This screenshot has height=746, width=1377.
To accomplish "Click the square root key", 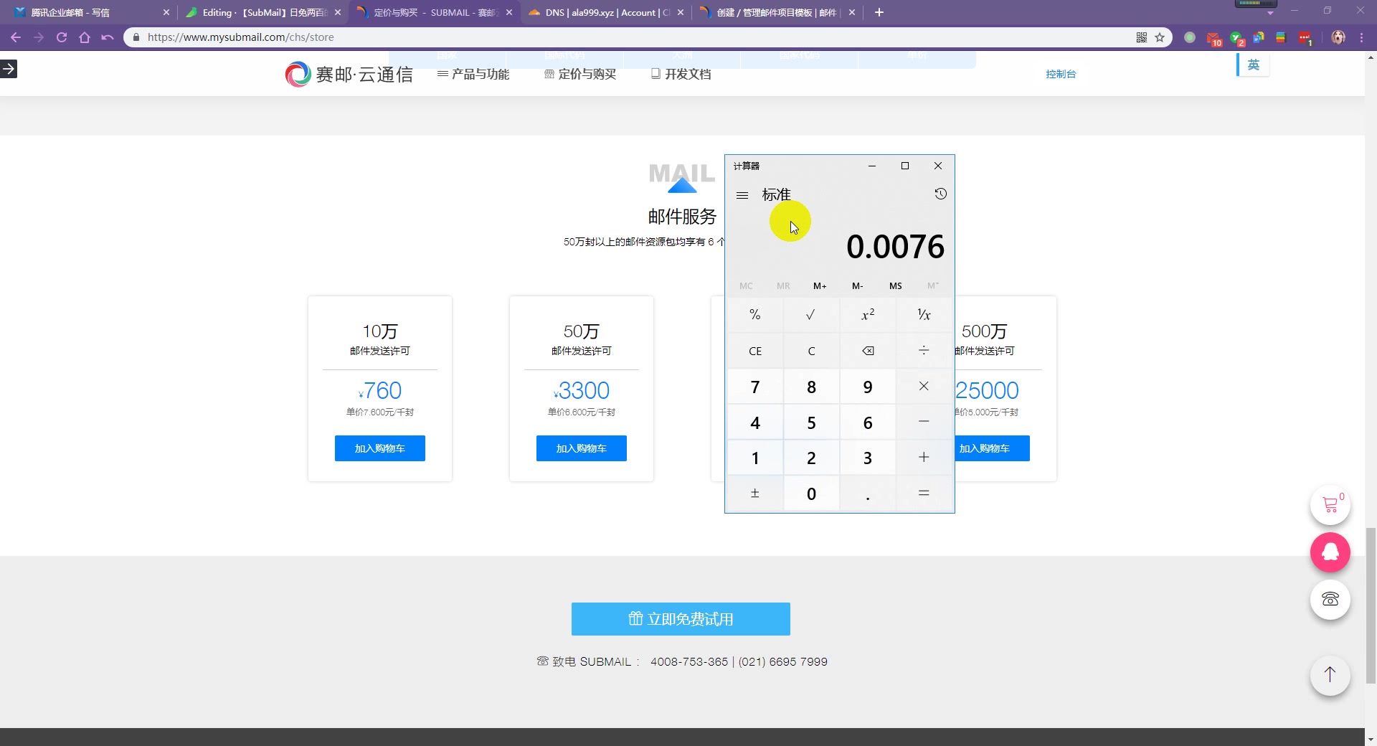I will (x=811, y=315).
